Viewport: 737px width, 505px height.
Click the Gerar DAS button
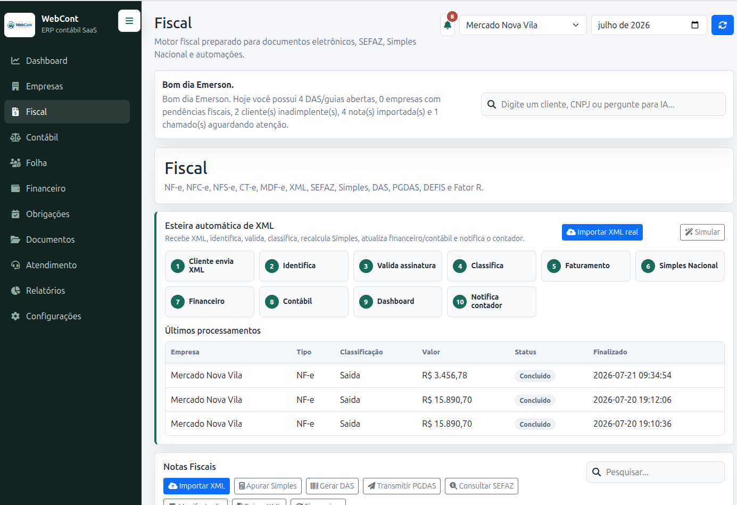coord(333,486)
